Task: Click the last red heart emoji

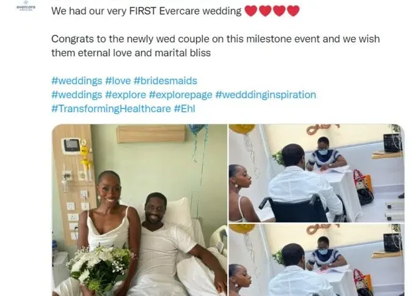Action: (293, 11)
